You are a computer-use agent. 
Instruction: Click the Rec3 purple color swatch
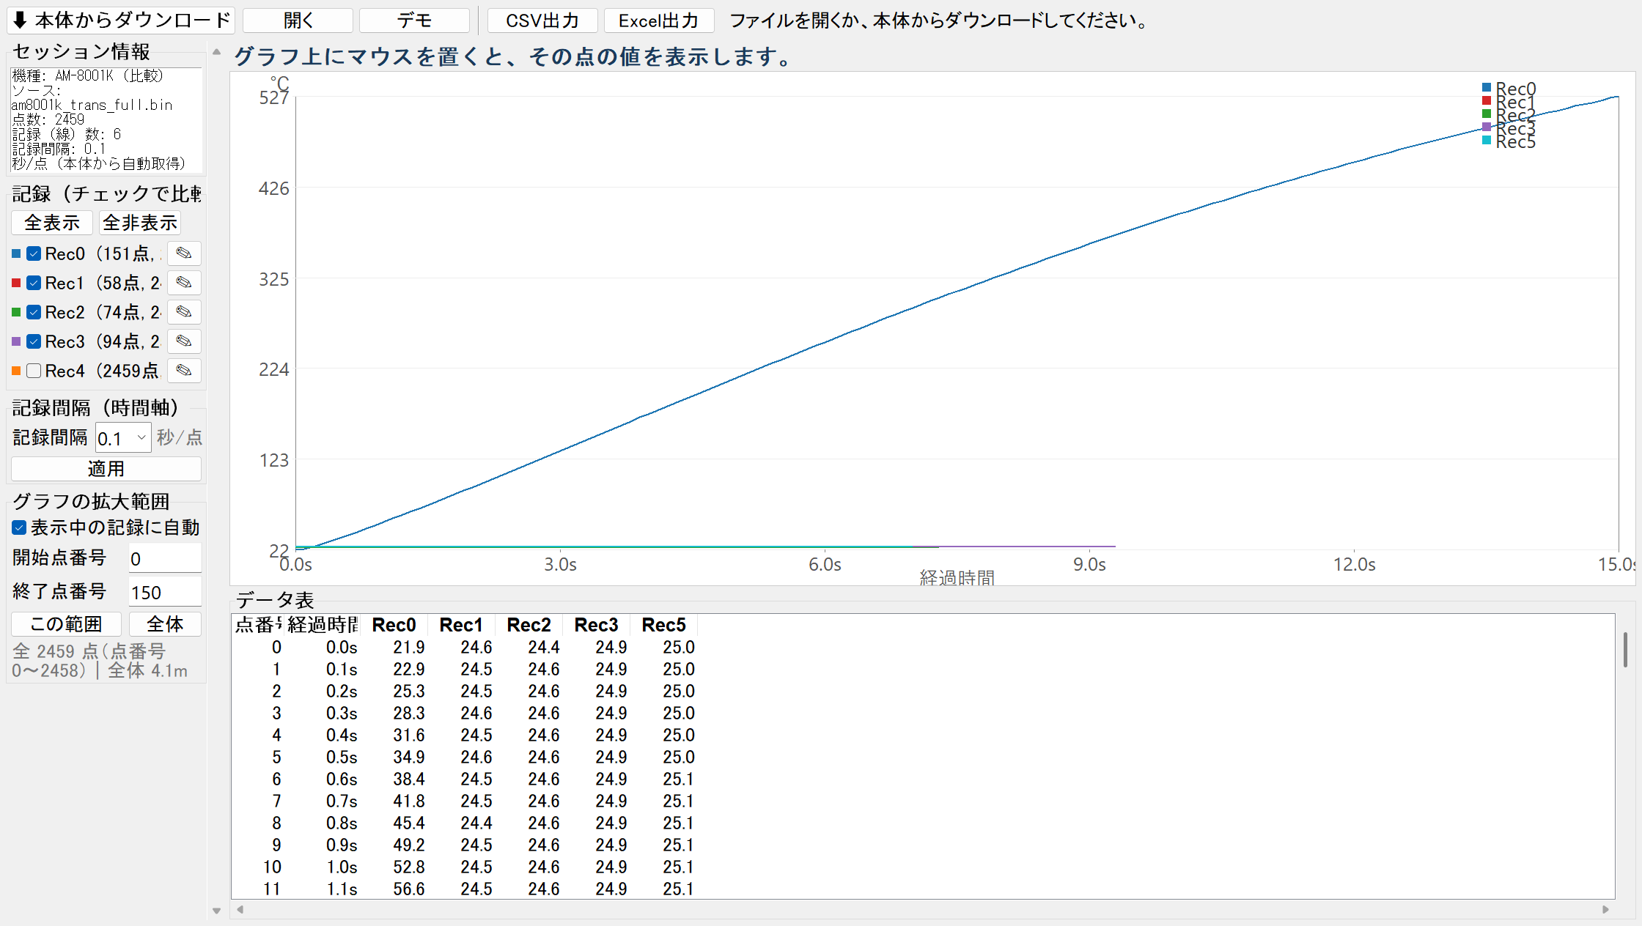pyautogui.click(x=16, y=341)
